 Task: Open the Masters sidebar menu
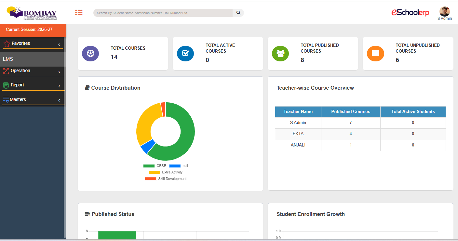pyautogui.click(x=33, y=100)
